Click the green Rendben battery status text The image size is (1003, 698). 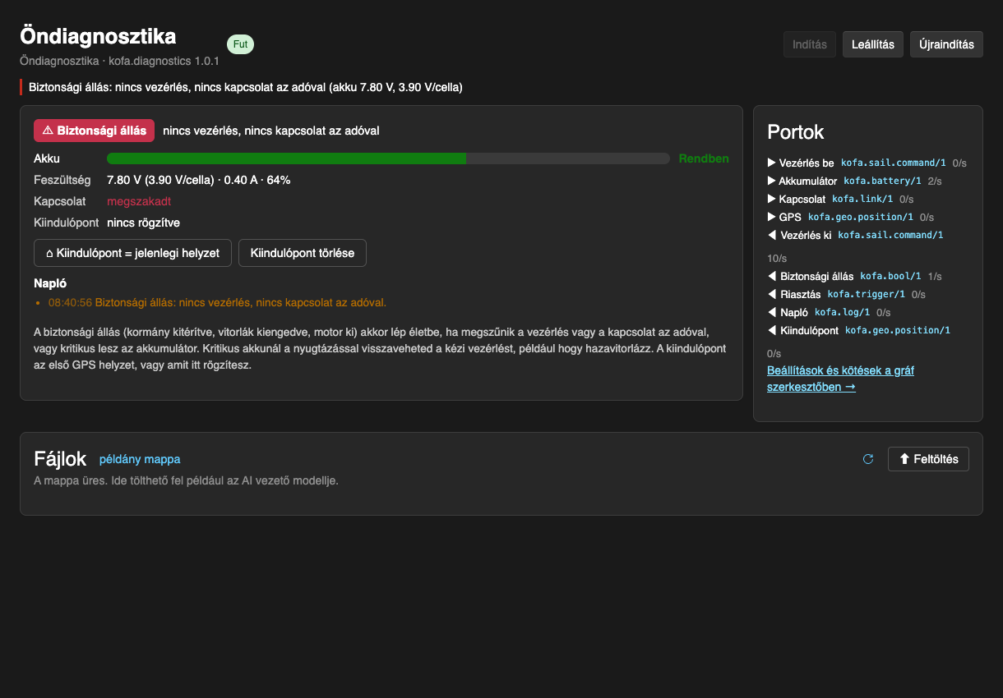pyautogui.click(x=704, y=158)
